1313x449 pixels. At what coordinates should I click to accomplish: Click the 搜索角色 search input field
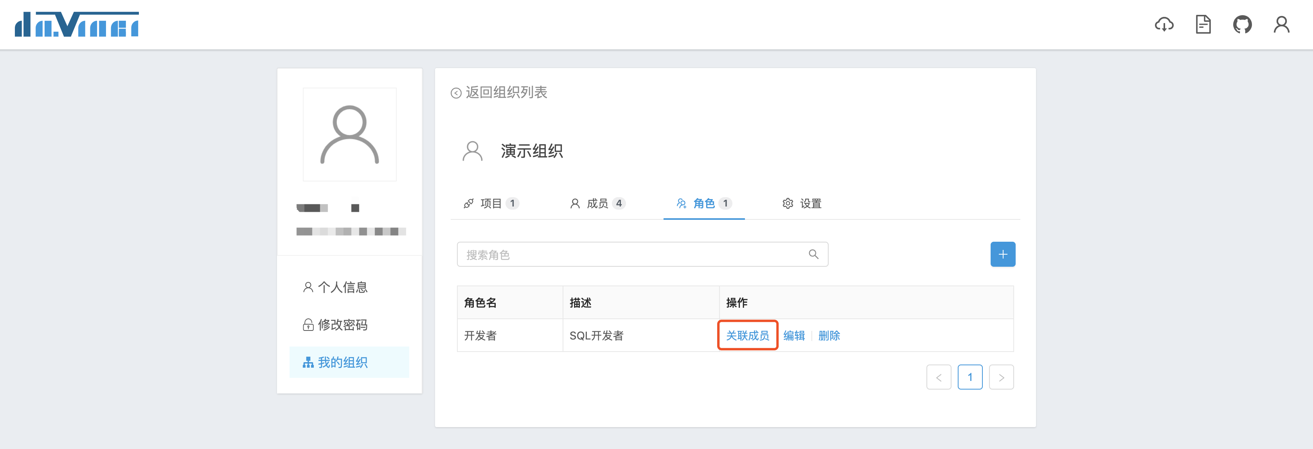632,254
